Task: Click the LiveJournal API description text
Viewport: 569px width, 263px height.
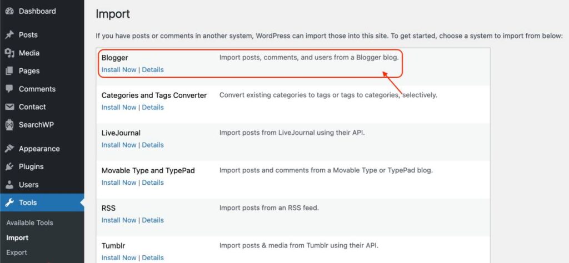Action: (292, 133)
